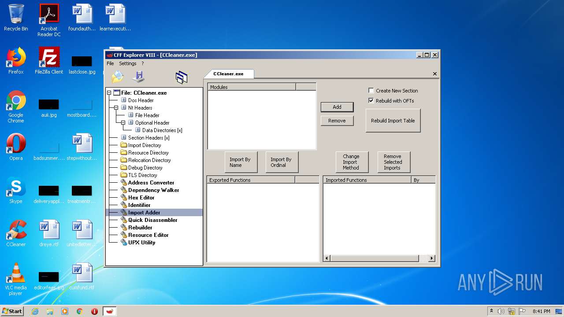Open the Resource Editor tool

148,235
